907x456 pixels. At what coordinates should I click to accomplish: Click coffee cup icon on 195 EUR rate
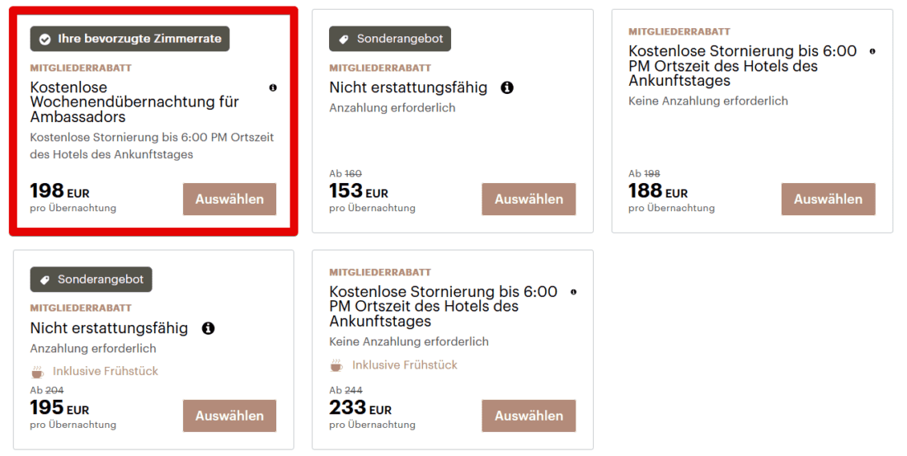tap(37, 371)
